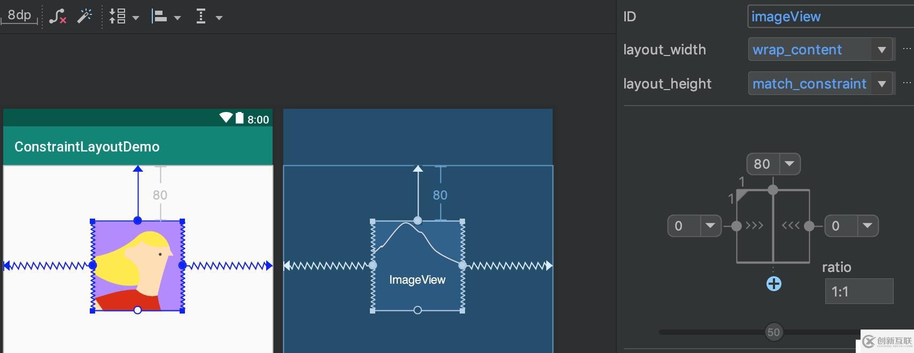Open the top margin 80 dropdown
This screenshot has height=353, width=914.
tap(789, 164)
